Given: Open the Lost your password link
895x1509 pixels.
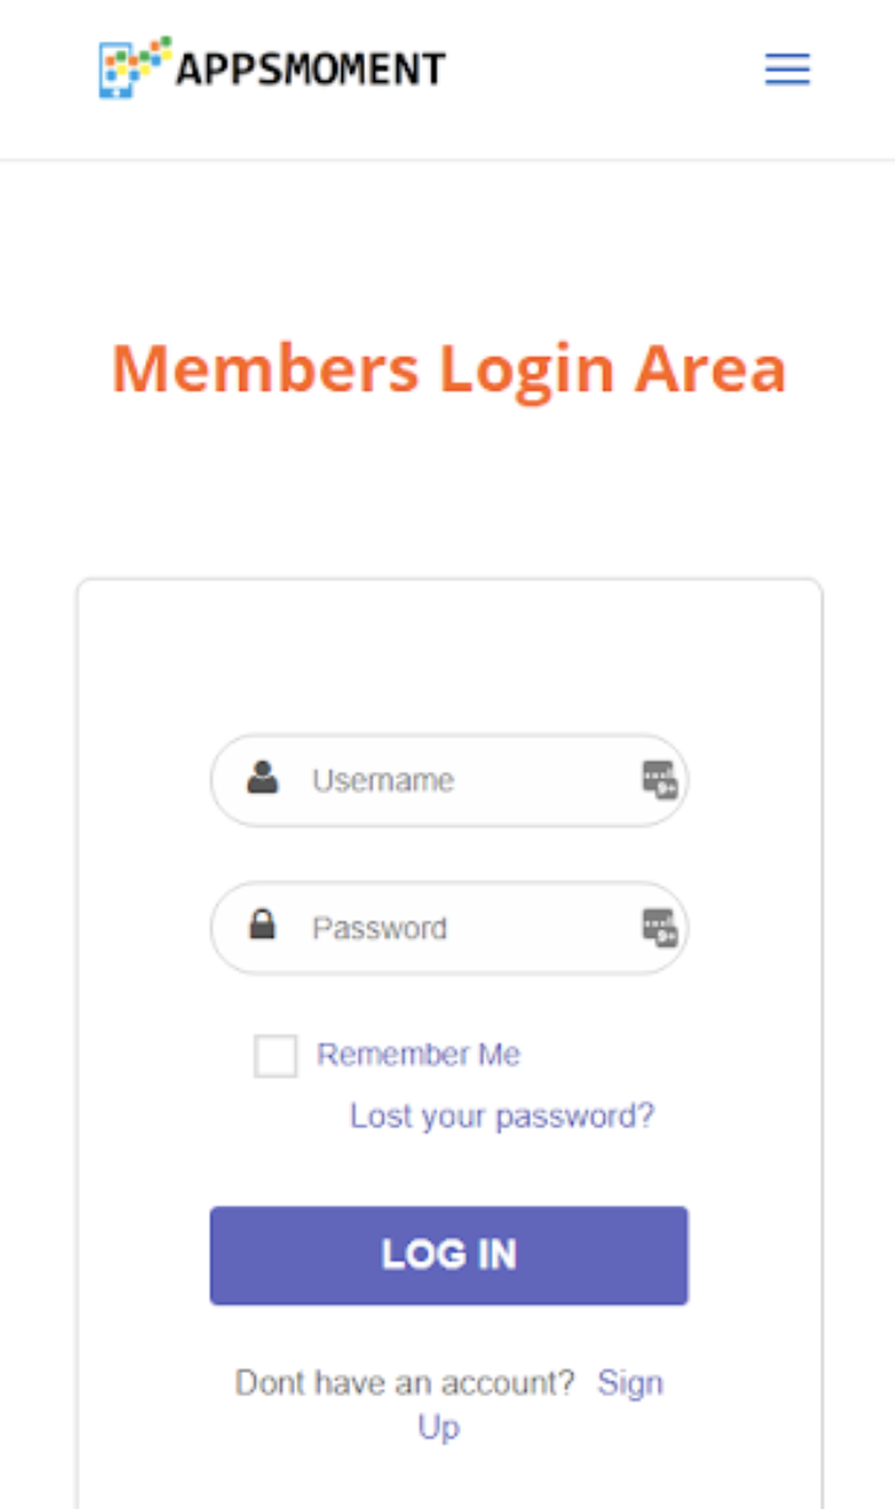Looking at the screenshot, I should pos(503,1114).
